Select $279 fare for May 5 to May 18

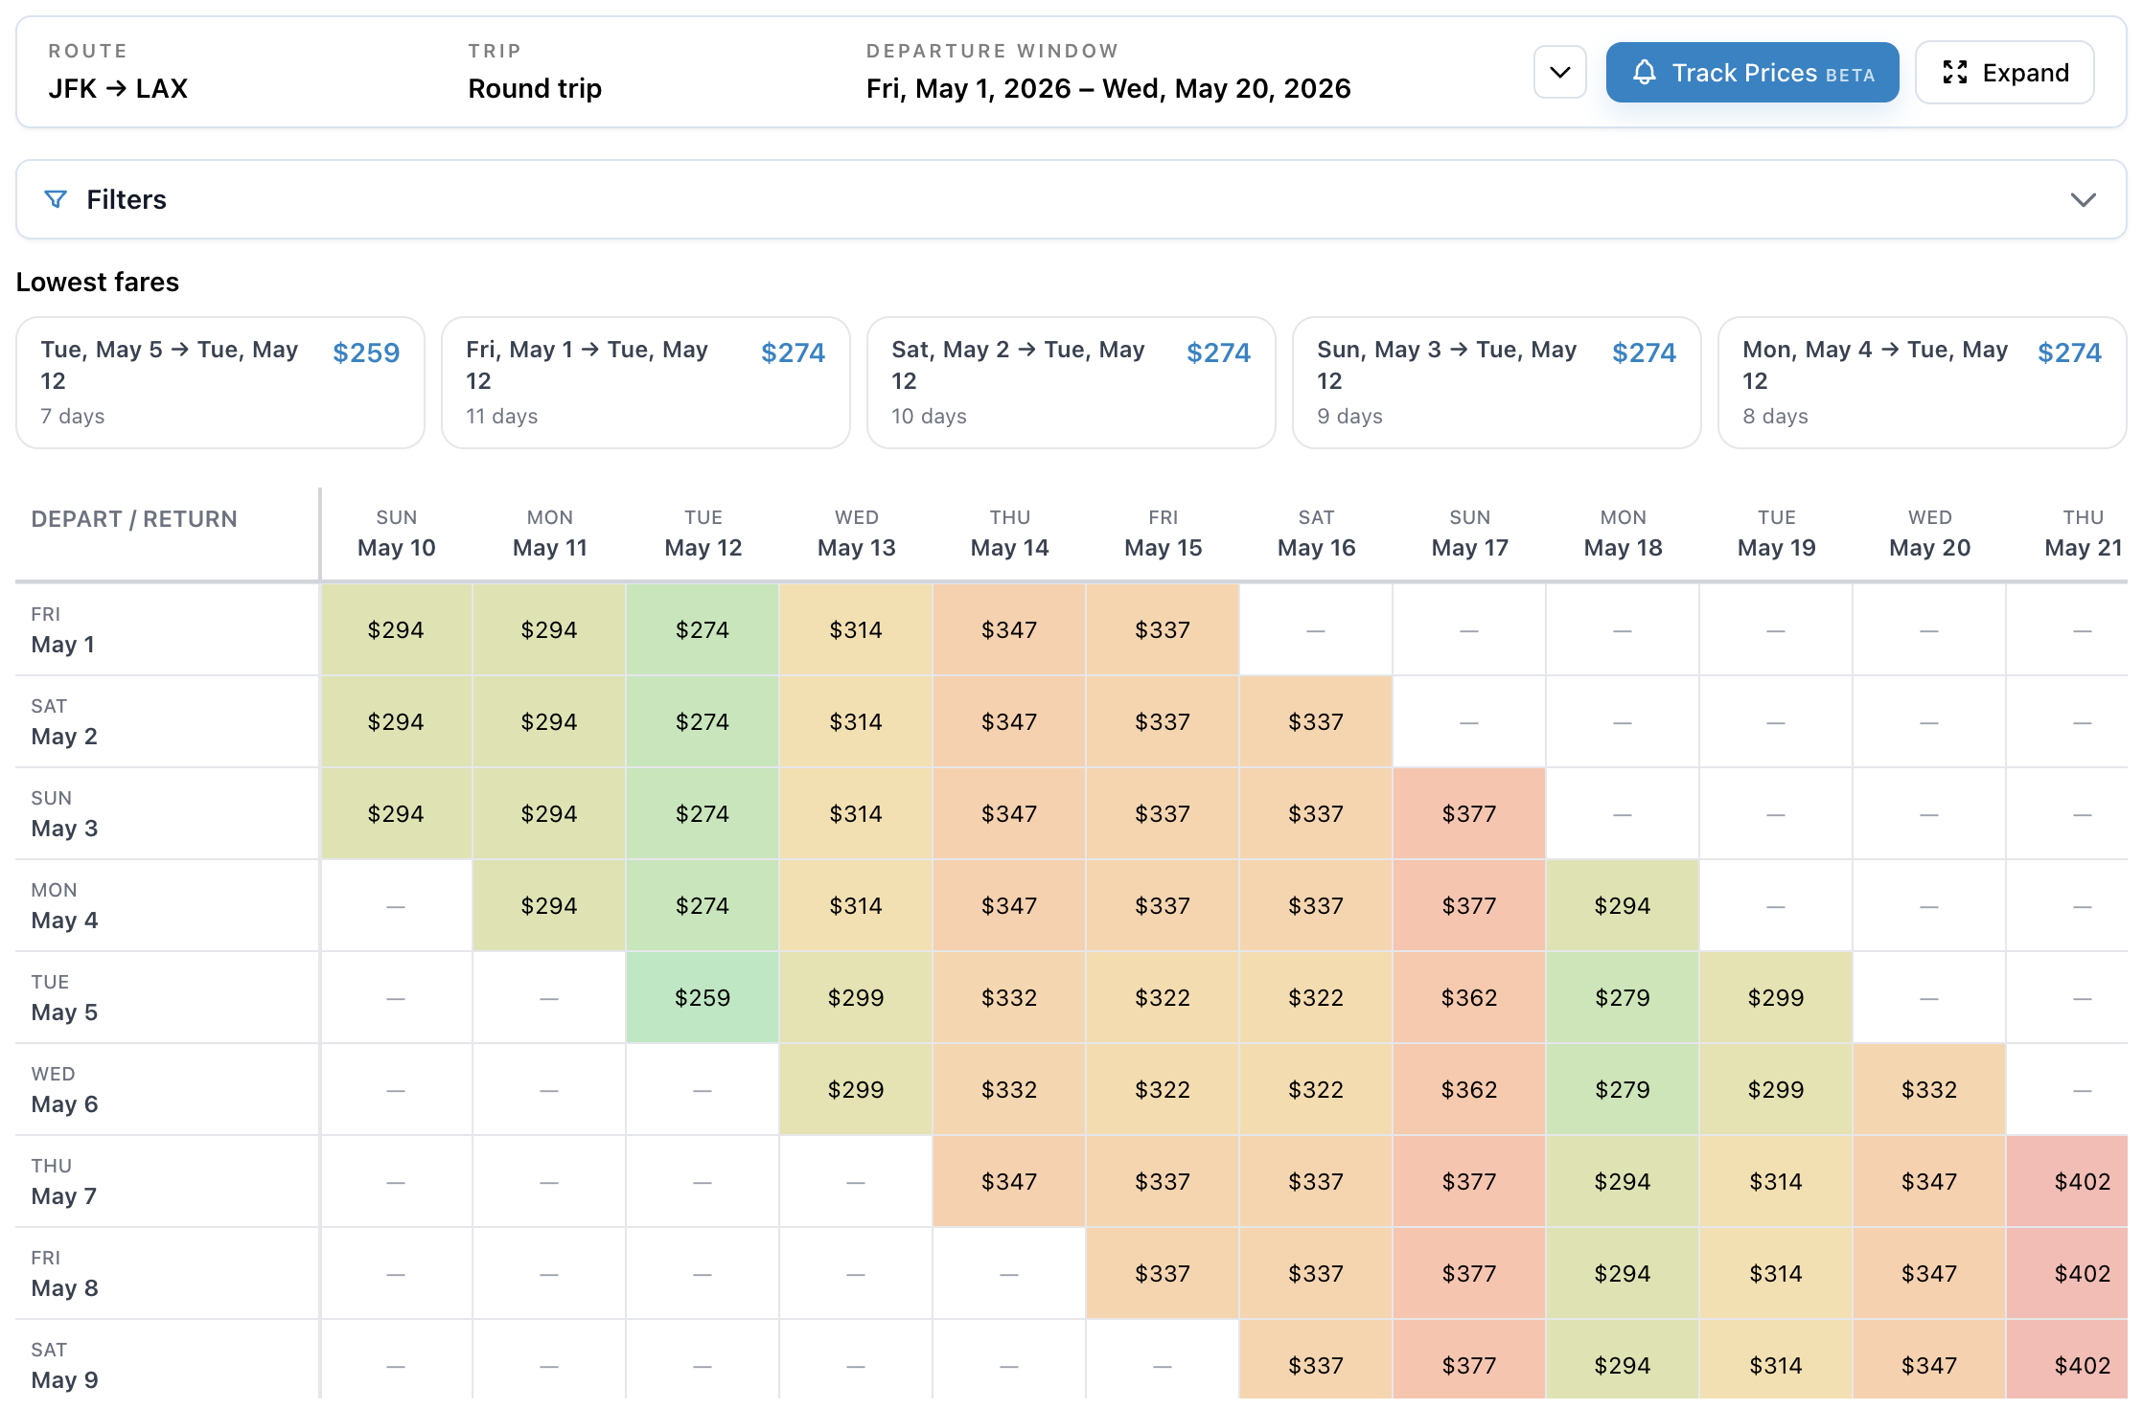click(x=1623, y=997)
